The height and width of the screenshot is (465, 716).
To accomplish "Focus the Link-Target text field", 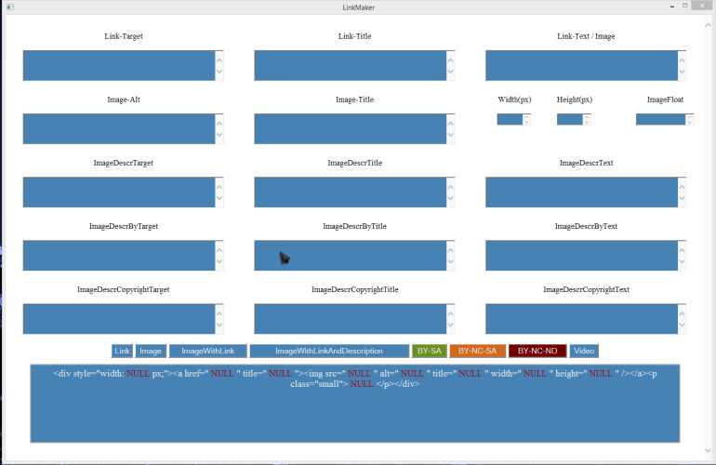I will (118, 66).
